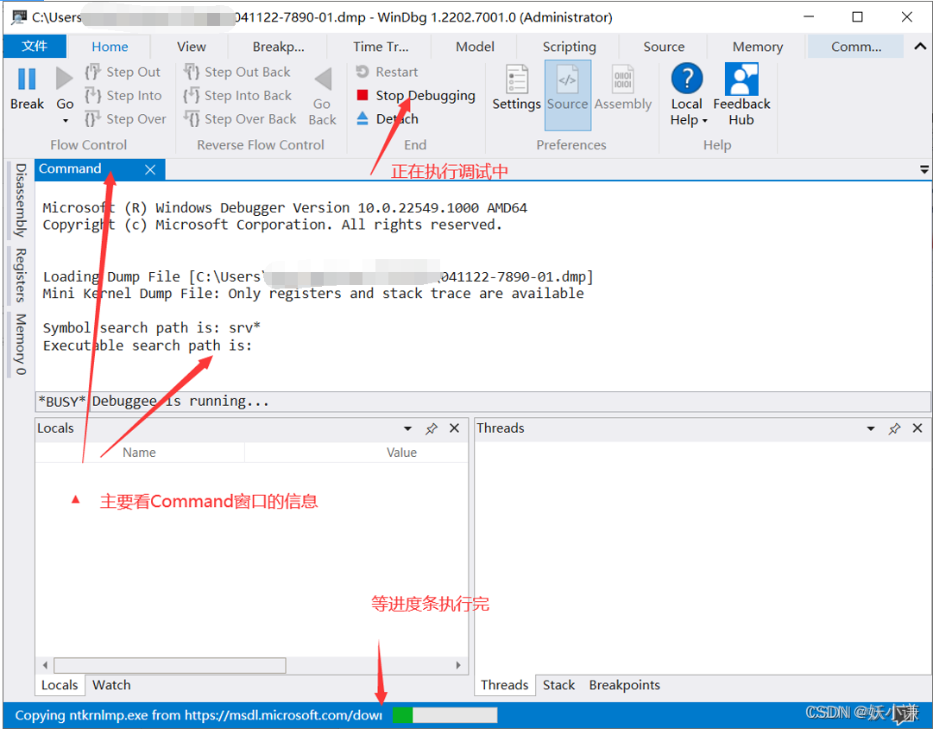
Task: Select the Threads bottom tab
Action: pos(504,685)
